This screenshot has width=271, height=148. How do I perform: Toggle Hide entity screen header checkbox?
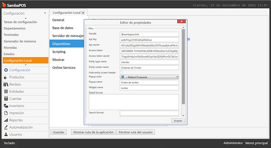[121, 72]
